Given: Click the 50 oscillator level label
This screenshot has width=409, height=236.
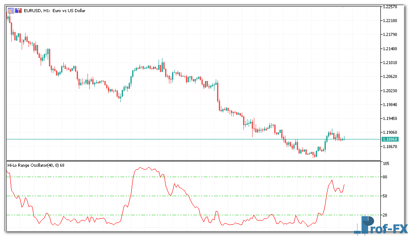Looking at the screenshot, I should point(385,196).
